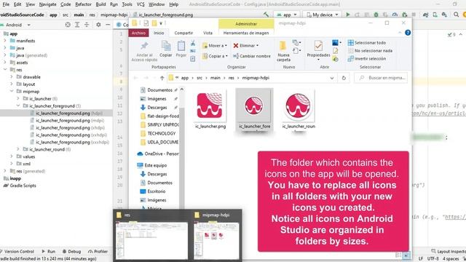Open the Mover a dropdown

coord(226,45)
